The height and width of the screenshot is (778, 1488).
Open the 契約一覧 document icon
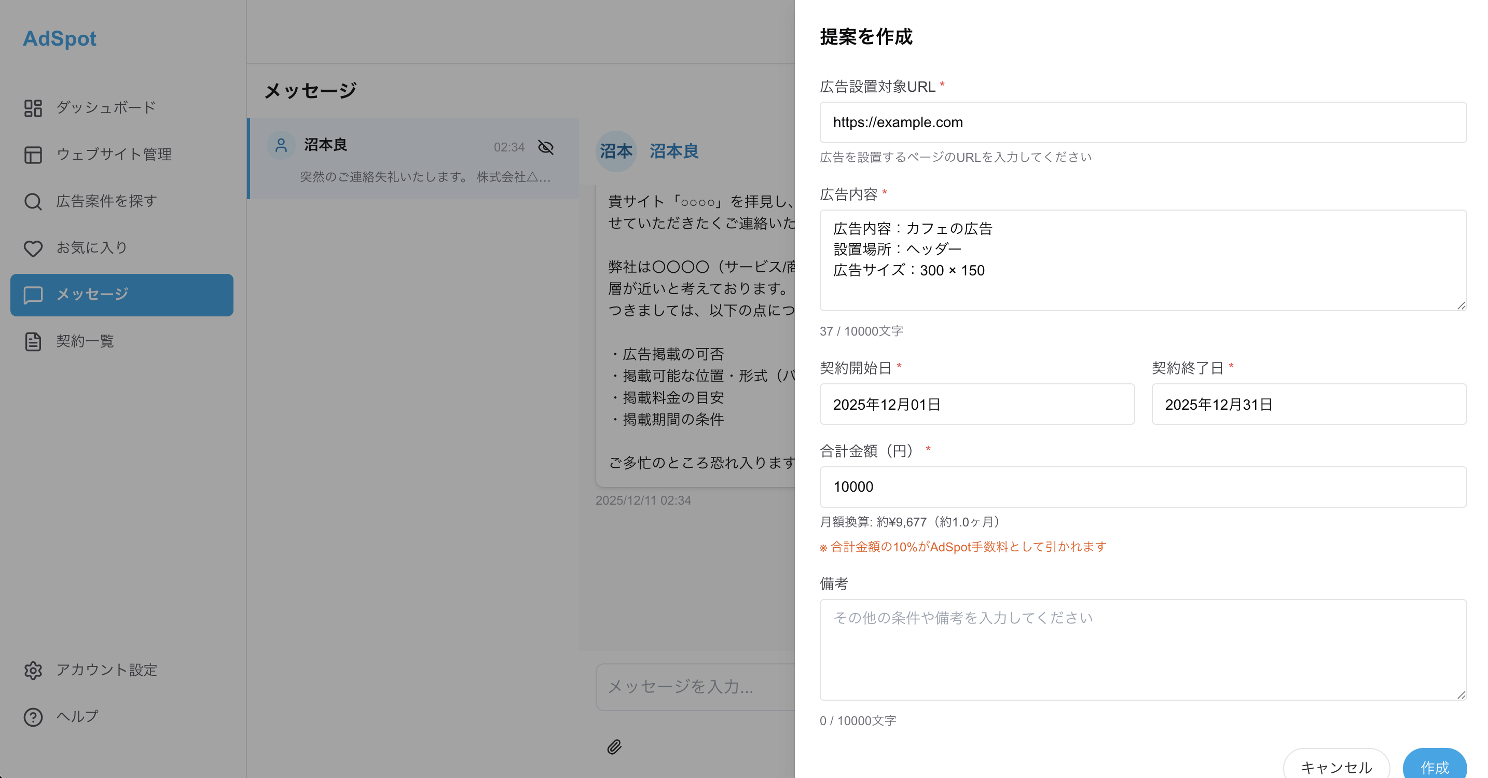[33, 341]
